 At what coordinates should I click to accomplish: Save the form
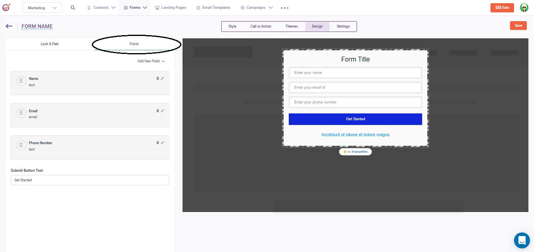point(518,25)
